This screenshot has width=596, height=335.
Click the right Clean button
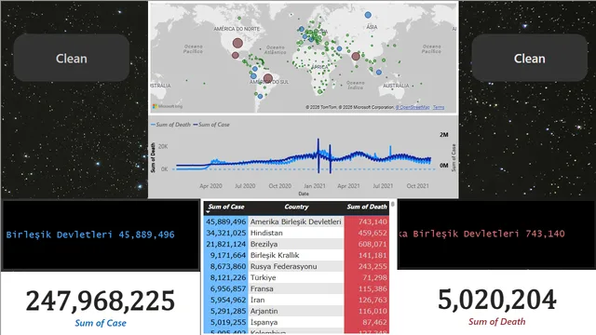click(x=530, y=58)
